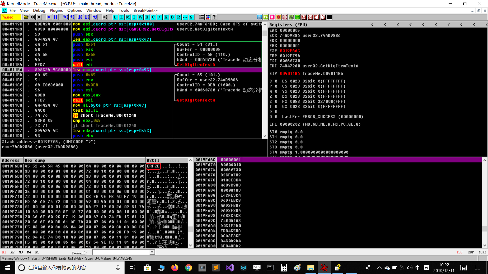Click the NONE stack mode button

click(x=482, y=252)
